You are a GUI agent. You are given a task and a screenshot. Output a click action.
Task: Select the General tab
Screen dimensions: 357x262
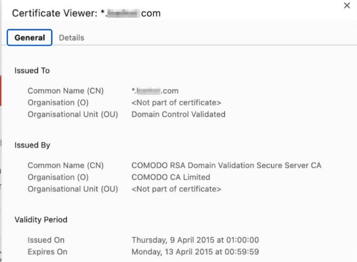[x=29, y=38]
